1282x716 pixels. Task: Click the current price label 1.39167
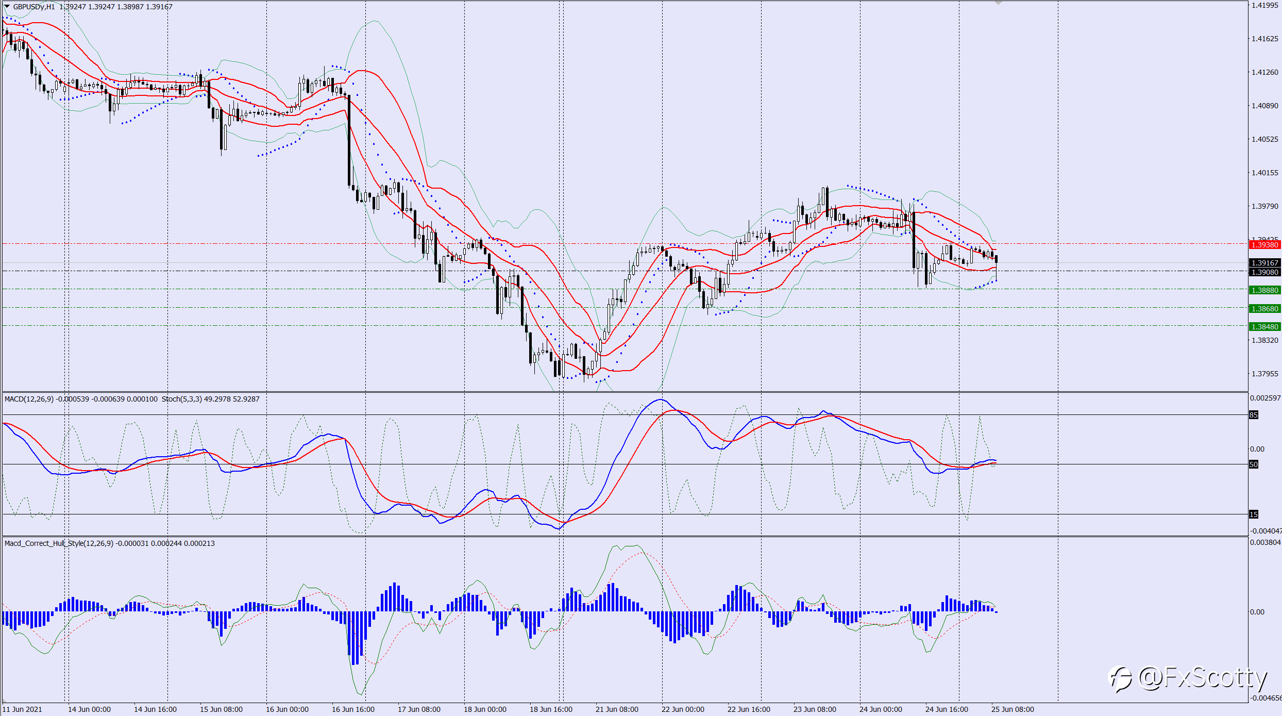click(1264, 263)
